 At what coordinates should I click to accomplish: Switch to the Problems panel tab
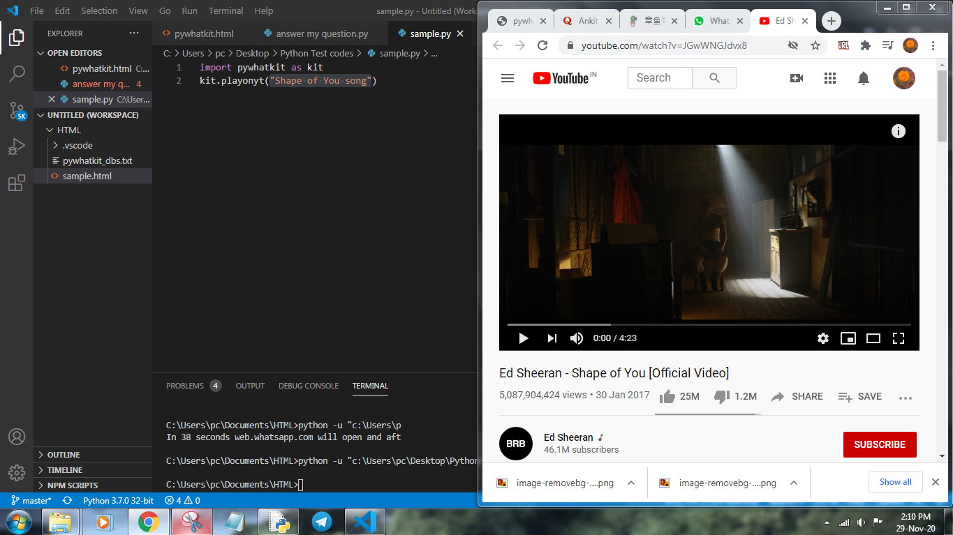193,386
